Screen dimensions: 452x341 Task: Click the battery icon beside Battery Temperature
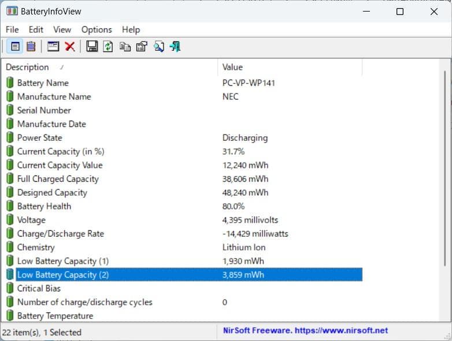coord(10,316)
